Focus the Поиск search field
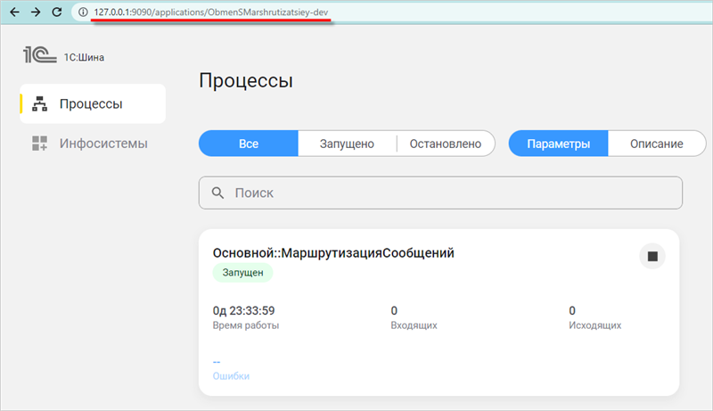 pos(446,193)
